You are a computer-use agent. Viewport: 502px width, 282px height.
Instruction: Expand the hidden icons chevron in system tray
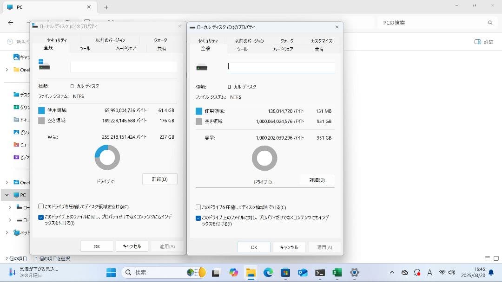pos(392,272)
